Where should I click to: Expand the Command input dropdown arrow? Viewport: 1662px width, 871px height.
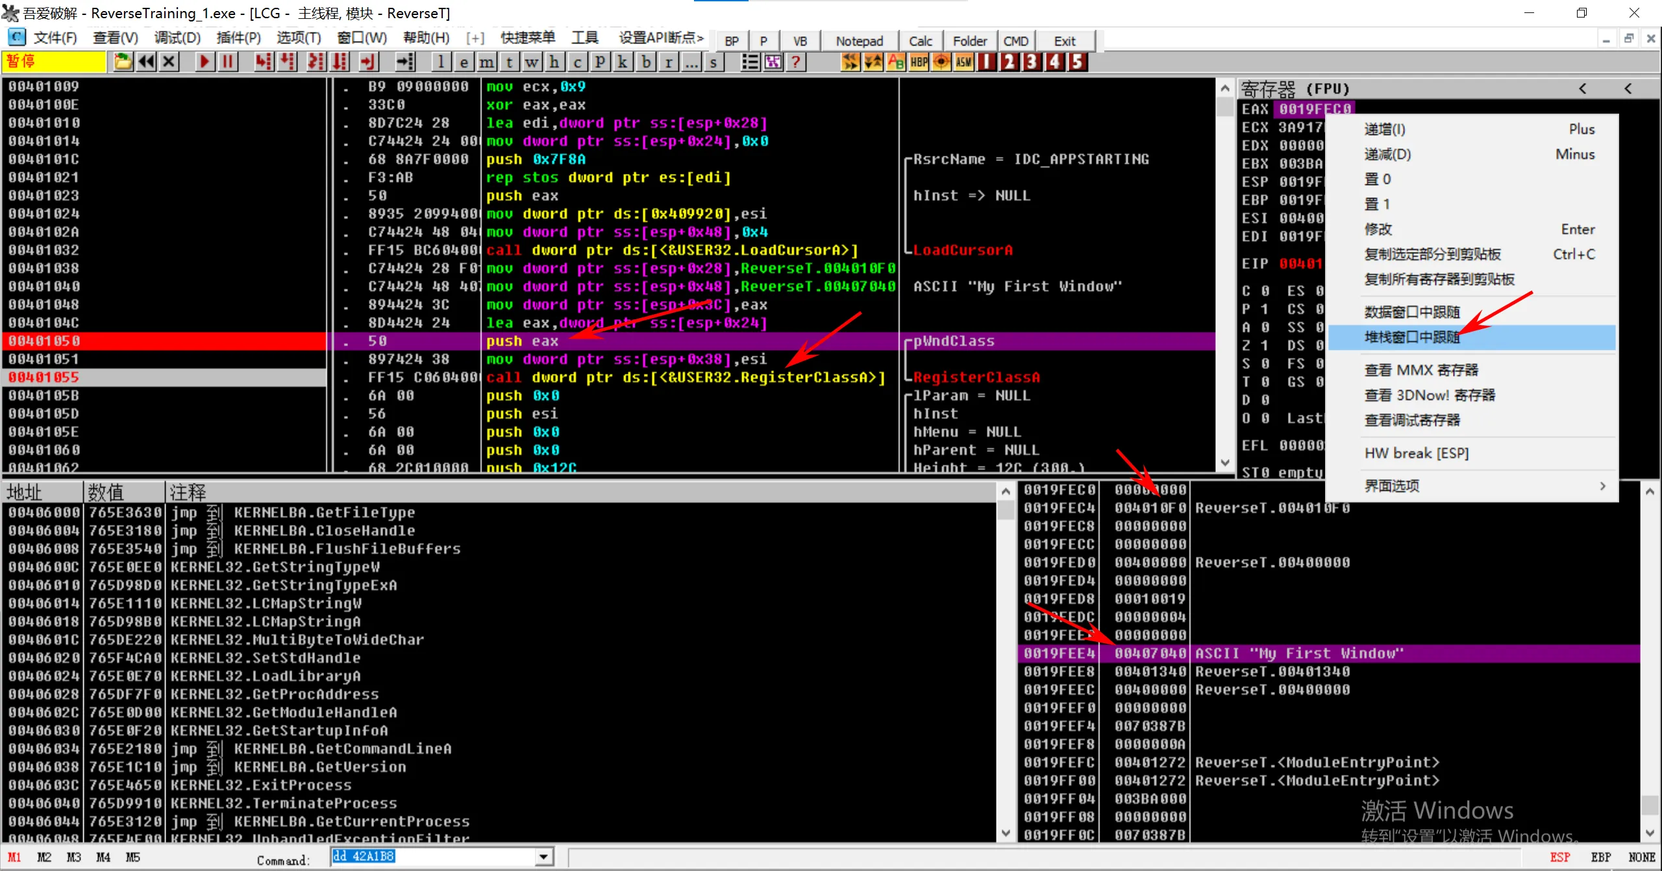[x=544, y=857]
